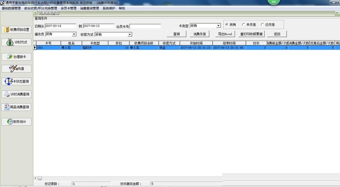
Task: Open 卡状态查询 sidebar button
Action: pyautogui.click(x=17, y=81)
